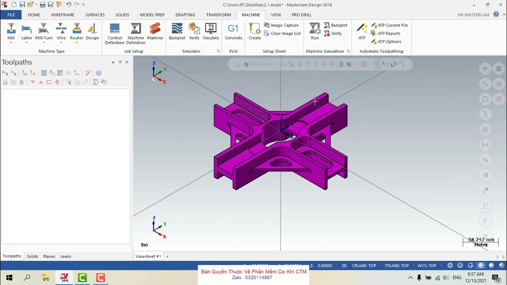This screenshot has width=507, height=285.
Task: Open ATP Reports
Action: 385,34
